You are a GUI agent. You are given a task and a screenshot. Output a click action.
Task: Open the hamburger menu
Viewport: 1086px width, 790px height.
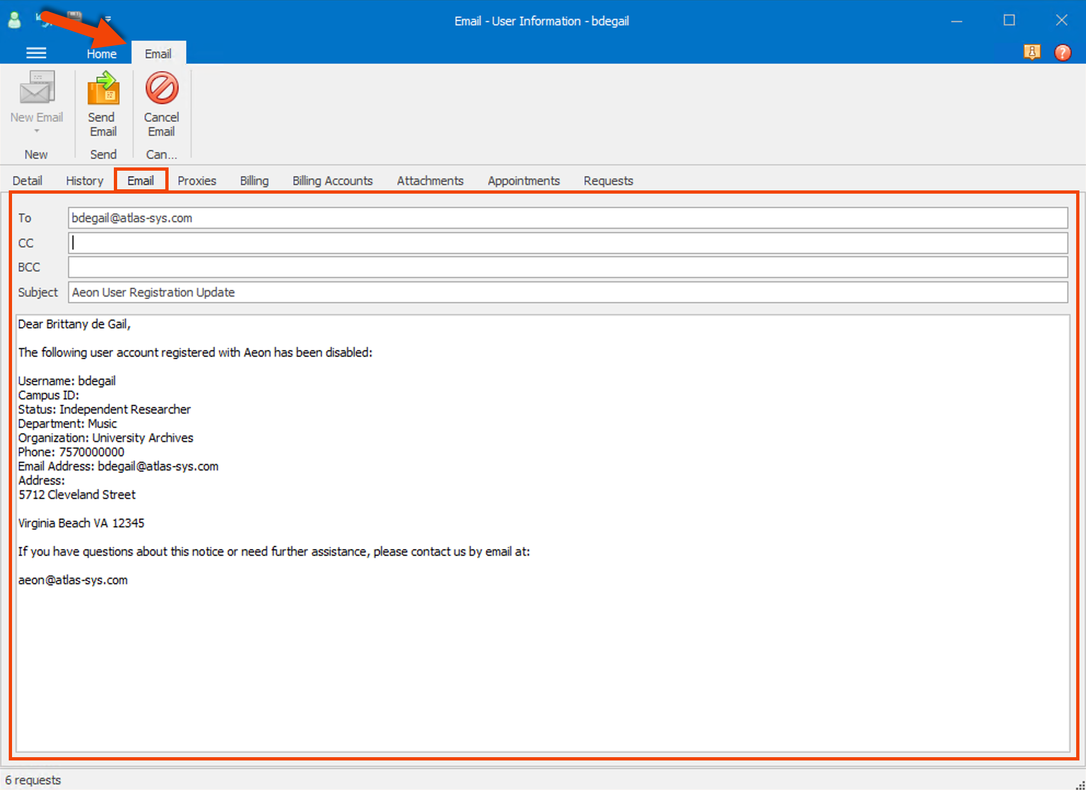pyautogui.click(x=36, y=52)
